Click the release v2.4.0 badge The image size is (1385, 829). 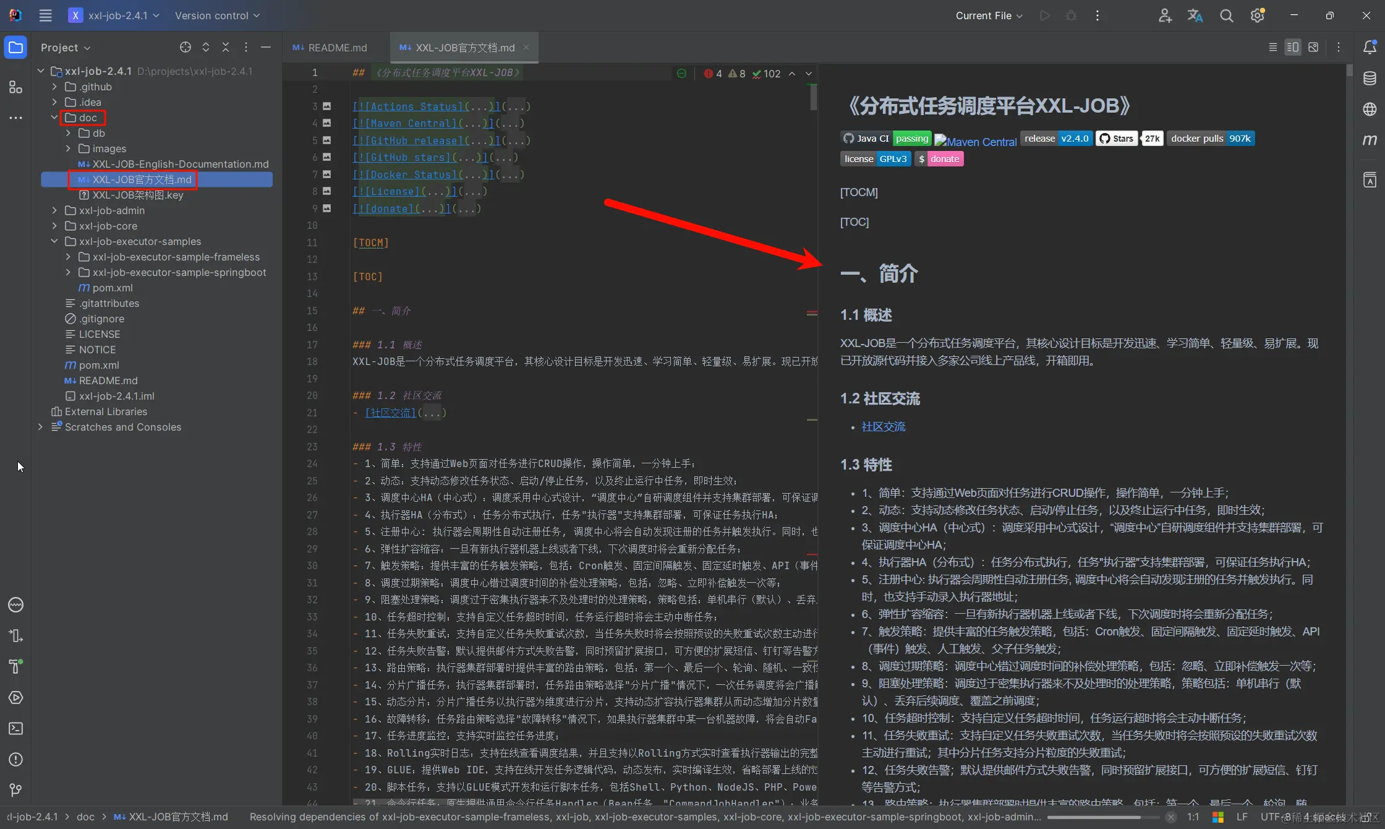pos(1056,139)
